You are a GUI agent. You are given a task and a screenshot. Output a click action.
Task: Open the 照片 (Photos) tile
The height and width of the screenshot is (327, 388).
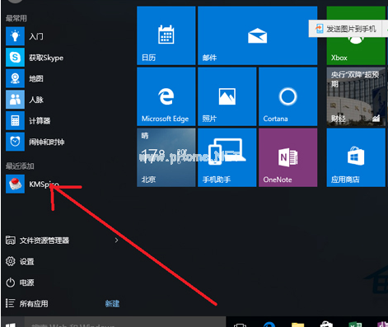[227, 96]
